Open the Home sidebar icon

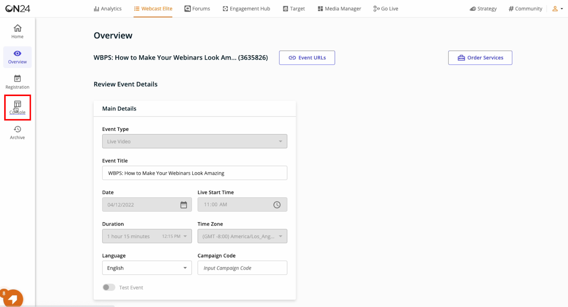point(17,28)
